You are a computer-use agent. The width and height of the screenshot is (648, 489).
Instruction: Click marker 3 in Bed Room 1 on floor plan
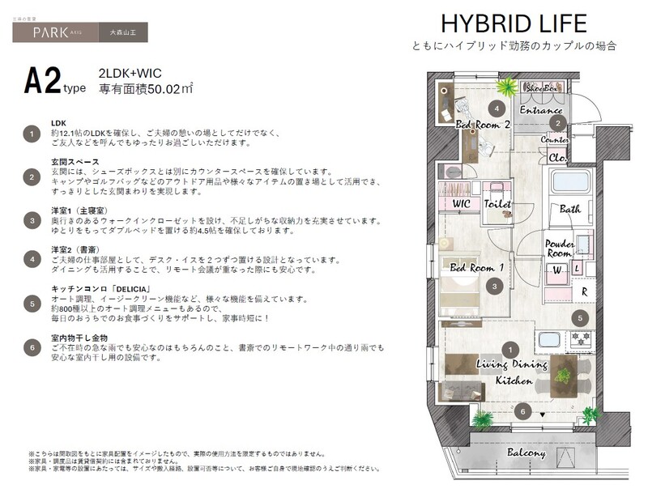point(494,286)
